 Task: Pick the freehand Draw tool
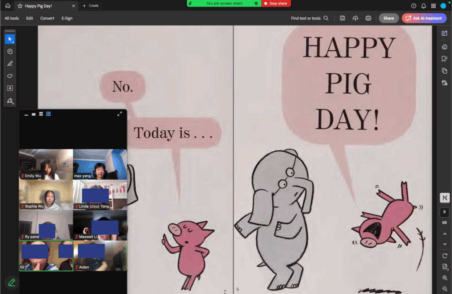(x=10, y=76)
